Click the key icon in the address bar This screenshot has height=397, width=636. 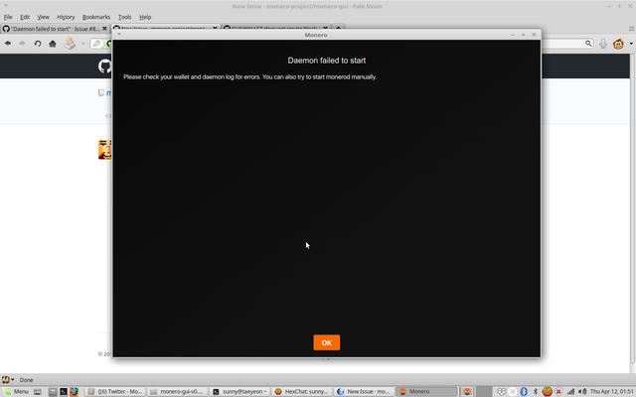tap(96, 44)
